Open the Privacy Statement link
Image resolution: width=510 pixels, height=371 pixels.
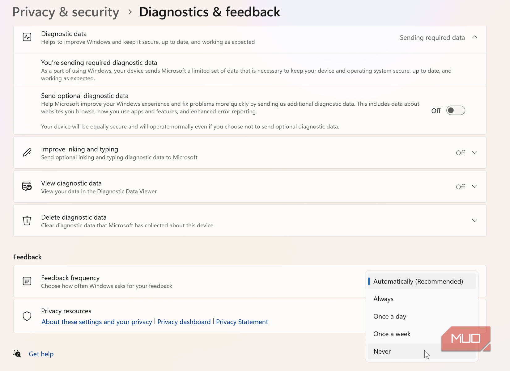pos(242,322)
